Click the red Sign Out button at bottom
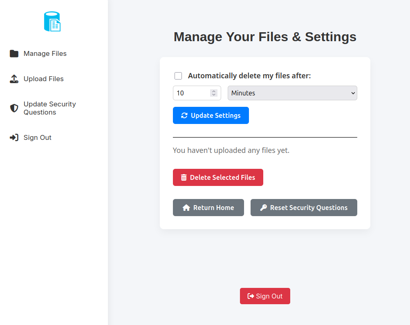Image resolution: width=410 pixels, height=325 pixels. [265, 296]
